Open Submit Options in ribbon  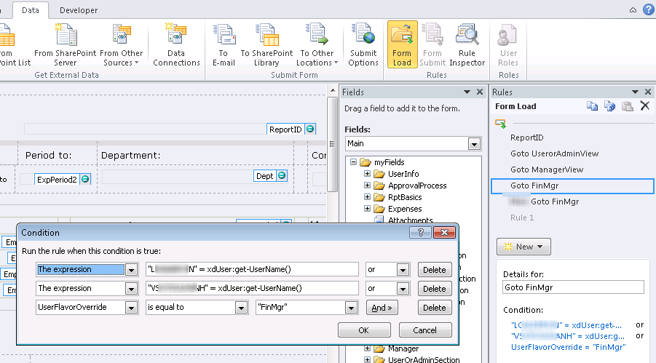[x=363, y=46]
